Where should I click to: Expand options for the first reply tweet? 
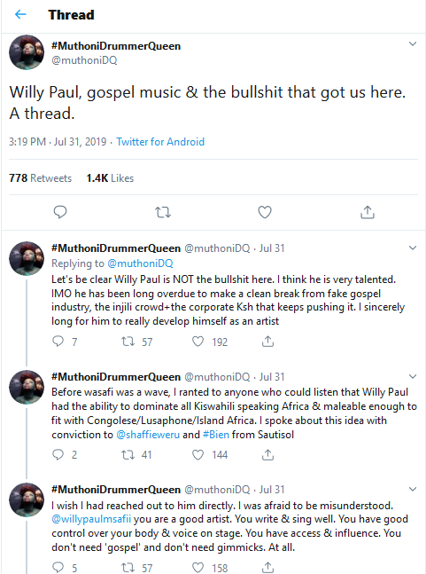[413, 248]
